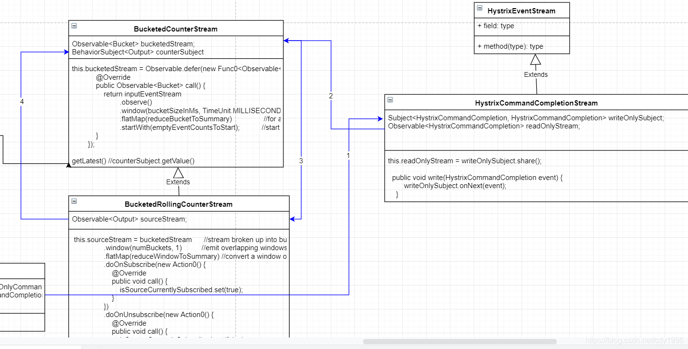The image size is (688, 349).
Task: Select 'BehaviorSubject<Output> counterSubject' field text
Action: (138, 52)
